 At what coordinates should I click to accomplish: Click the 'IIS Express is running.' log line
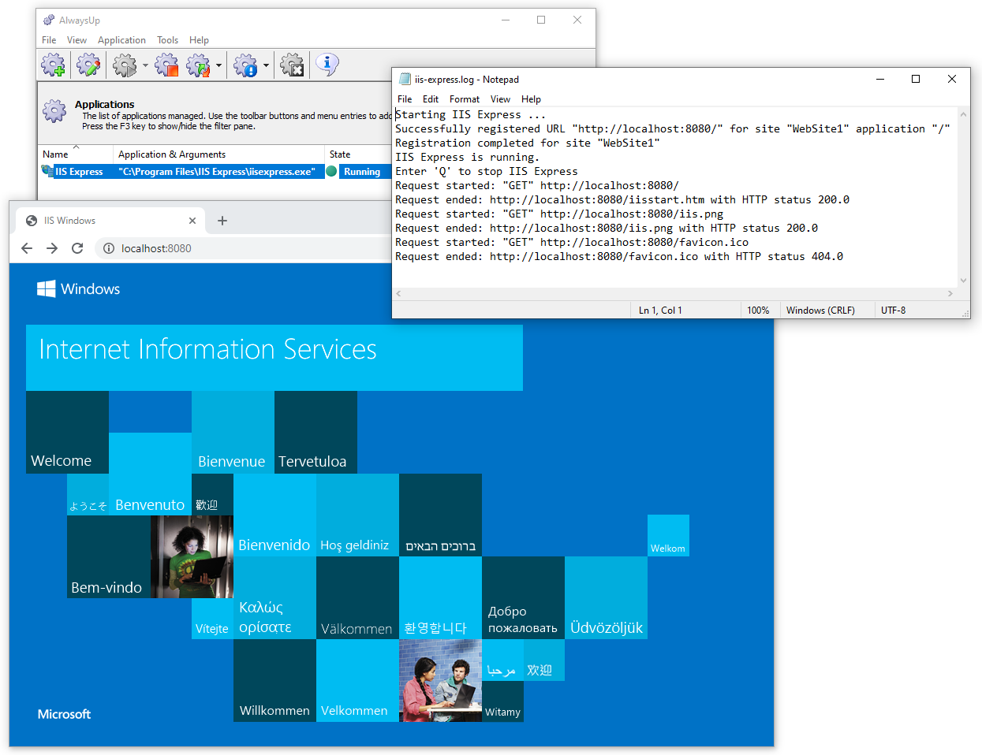[x=467, y=157]
